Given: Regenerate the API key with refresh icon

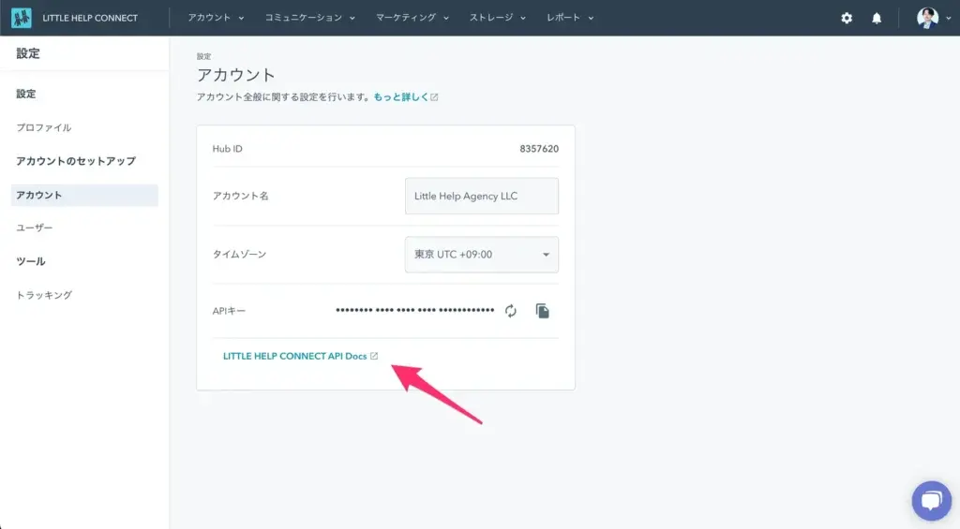Looking at the screenshot, I should pos(511,311).
